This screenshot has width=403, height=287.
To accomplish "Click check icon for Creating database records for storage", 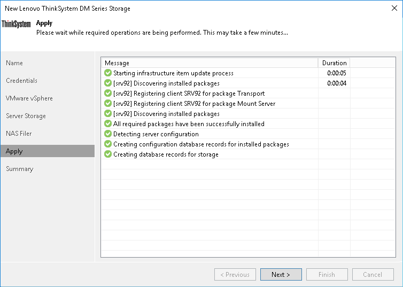I will [x=108, y=154].
